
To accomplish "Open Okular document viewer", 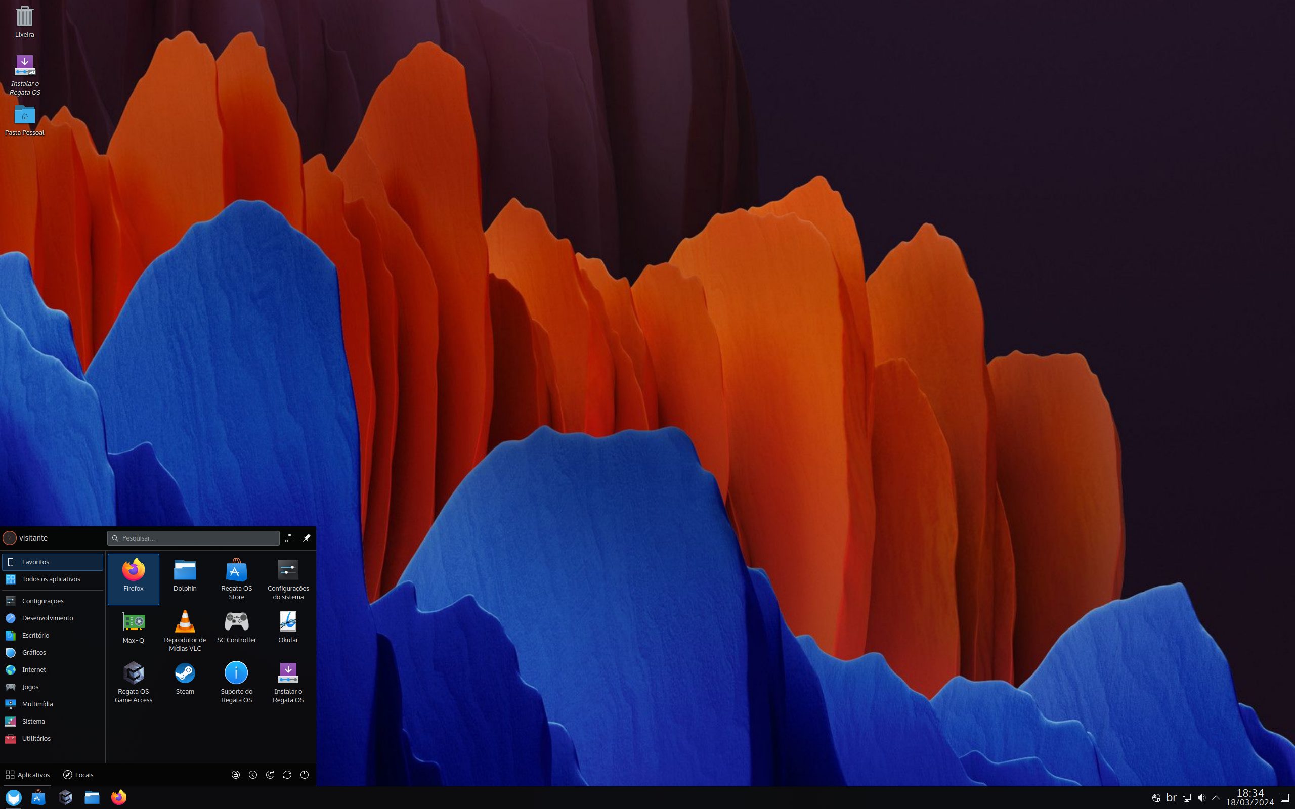I will pos(288,627).
